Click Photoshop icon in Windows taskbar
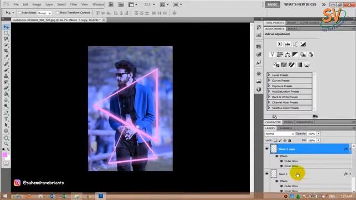 (101, 196)
